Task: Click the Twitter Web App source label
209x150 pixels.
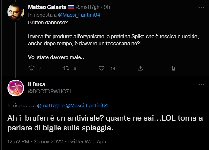Action: tap(87, 141)
